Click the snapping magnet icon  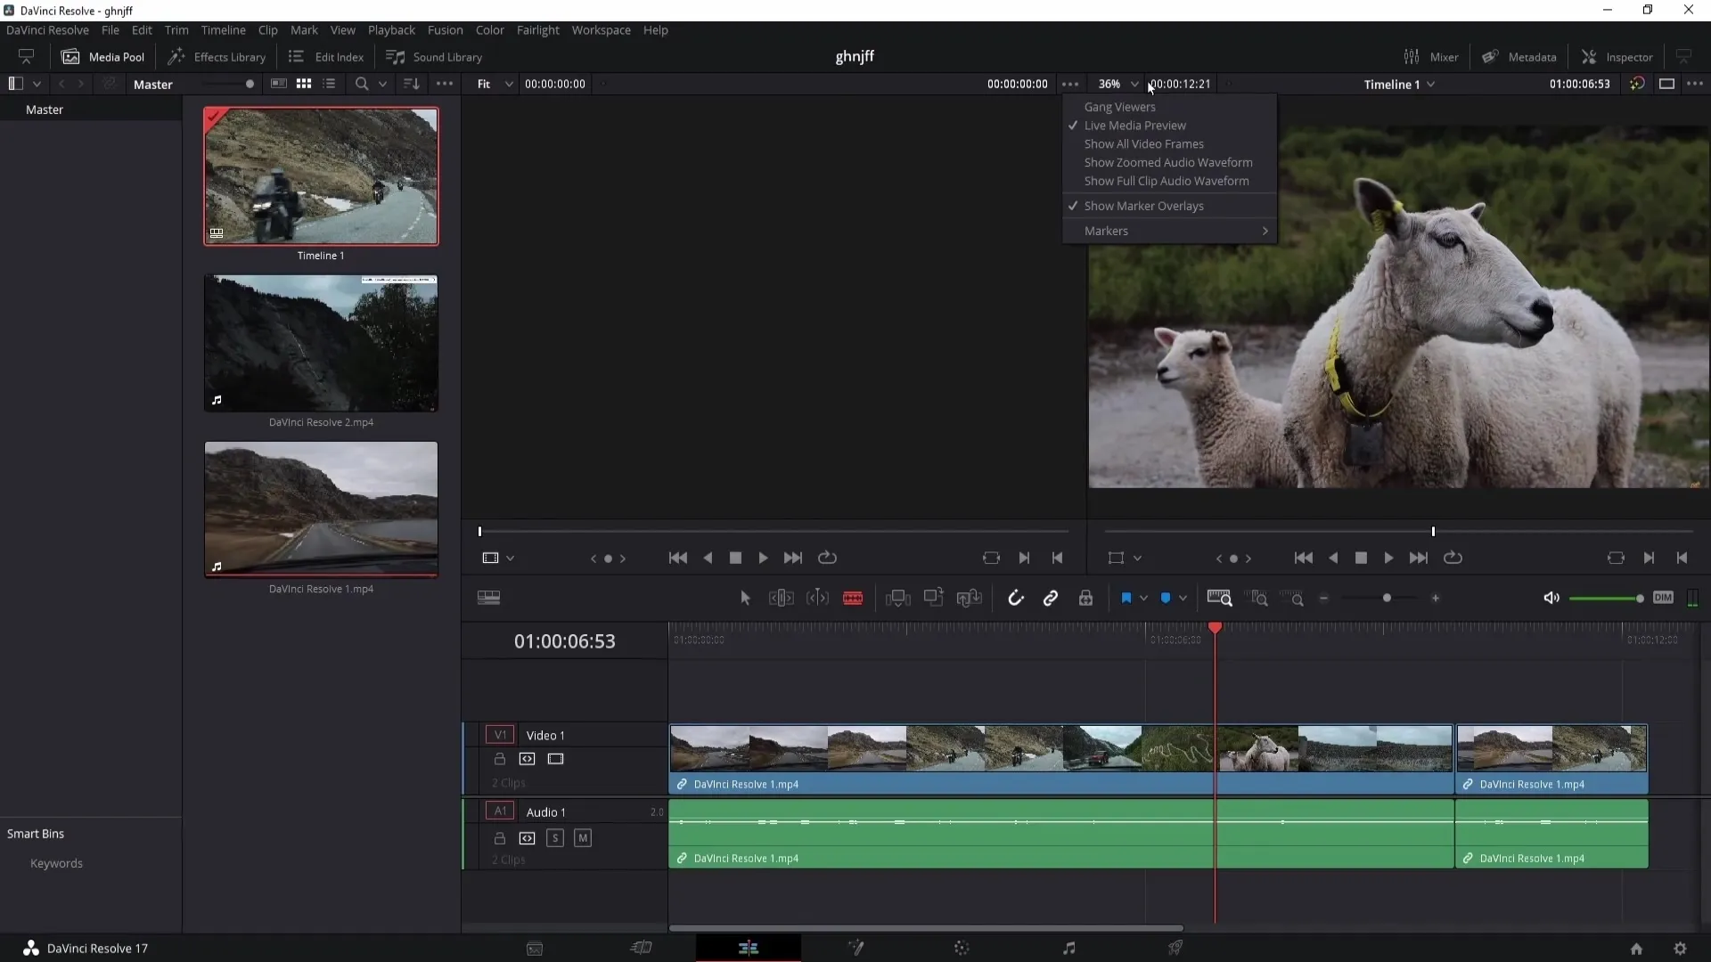tap(1014, 599)
